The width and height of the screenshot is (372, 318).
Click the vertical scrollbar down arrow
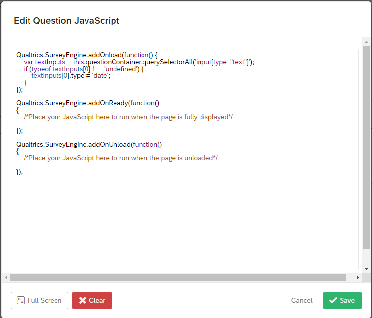366,269
